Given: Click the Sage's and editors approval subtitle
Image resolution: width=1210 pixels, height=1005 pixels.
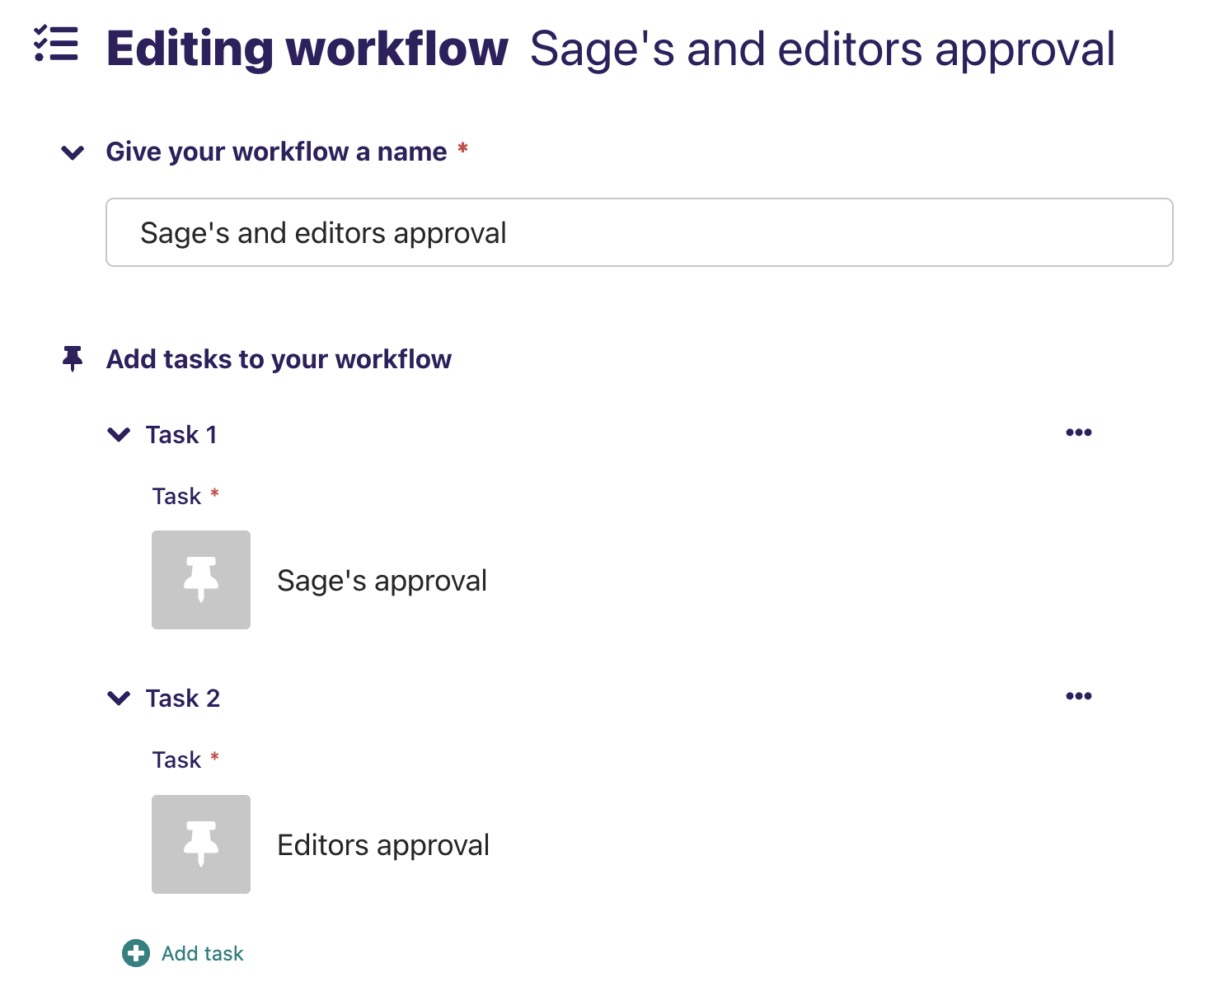Looking at the screenshot, I should [823, 48].
